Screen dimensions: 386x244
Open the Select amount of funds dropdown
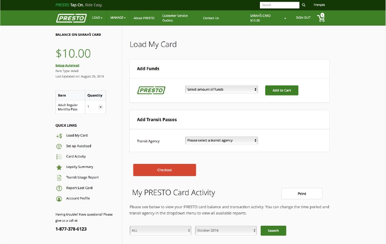tap(221, 89)
